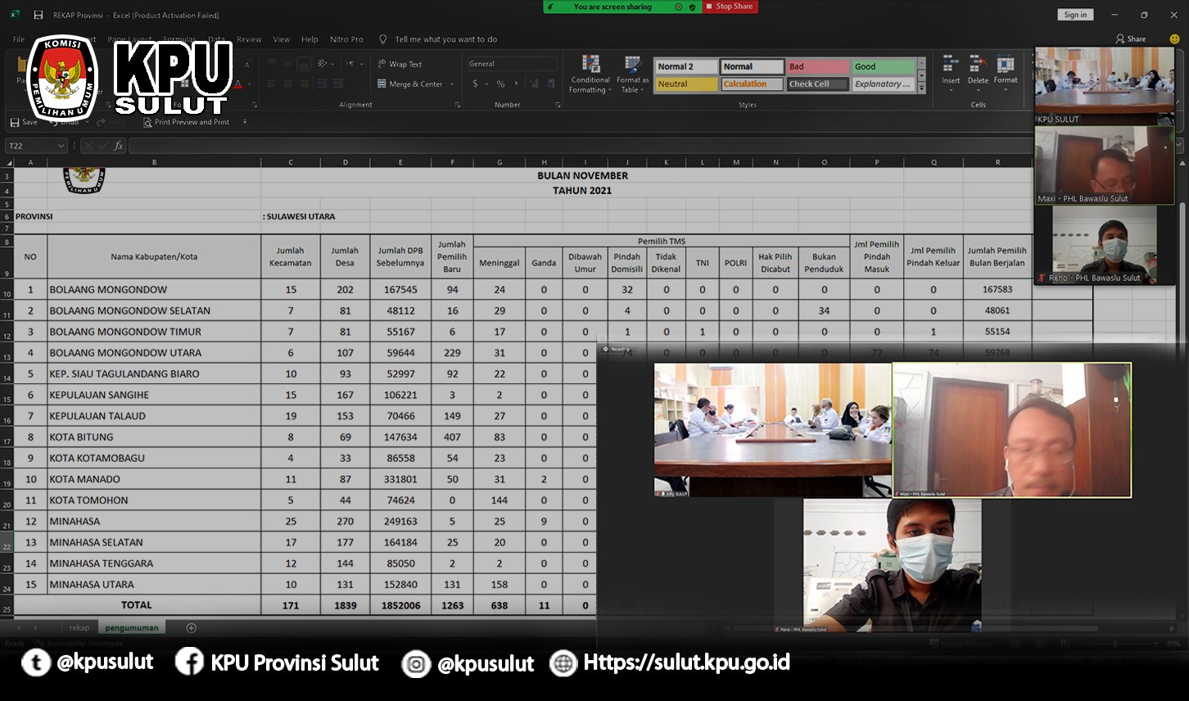Click the Delete cells icon
1189x701 pixels.
978,66
